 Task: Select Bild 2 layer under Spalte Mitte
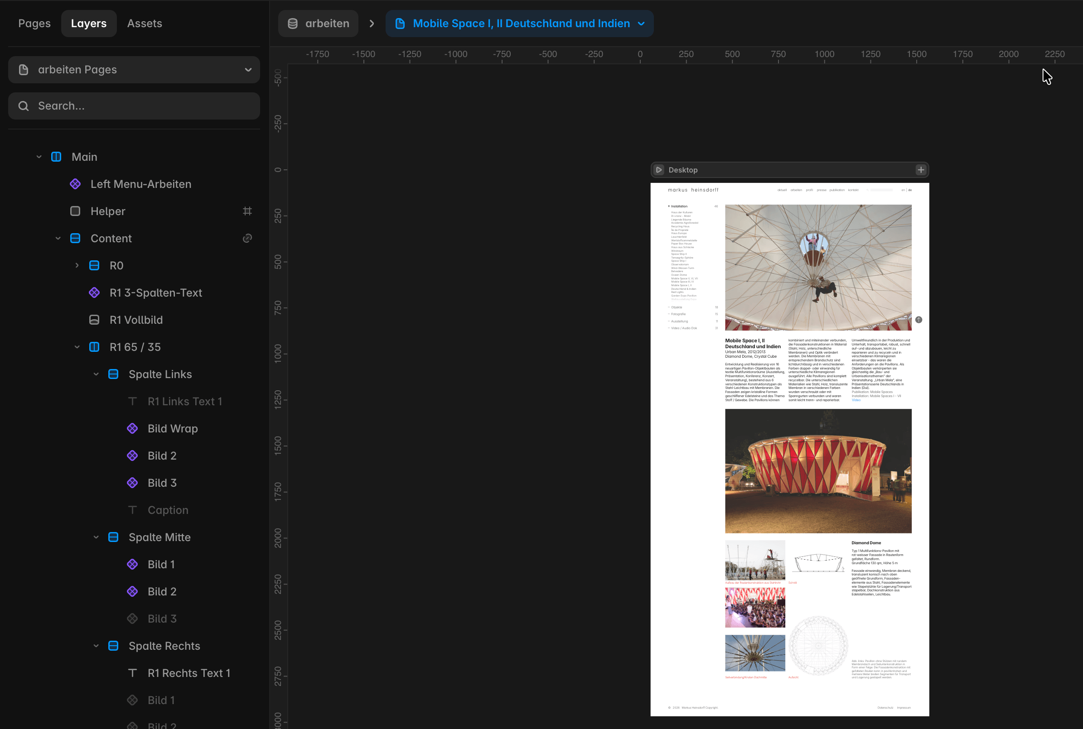click(162, 592)
